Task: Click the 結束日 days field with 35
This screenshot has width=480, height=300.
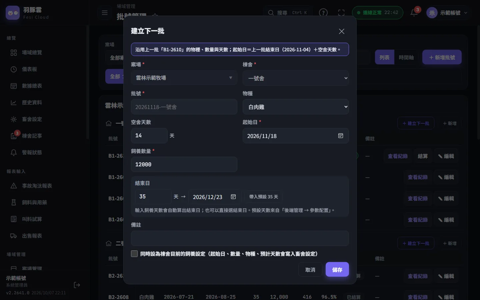Action: click(153, 197)
